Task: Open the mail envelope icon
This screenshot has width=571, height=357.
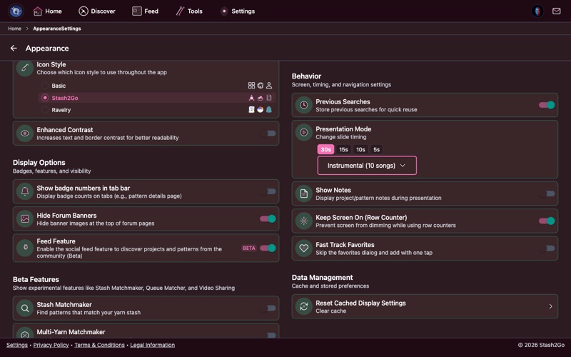Action: tap(557, 11)
